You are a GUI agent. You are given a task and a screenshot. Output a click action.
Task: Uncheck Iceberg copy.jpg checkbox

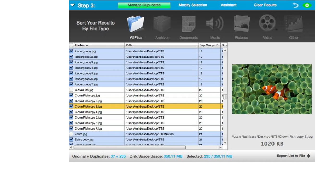coord(71,51)
